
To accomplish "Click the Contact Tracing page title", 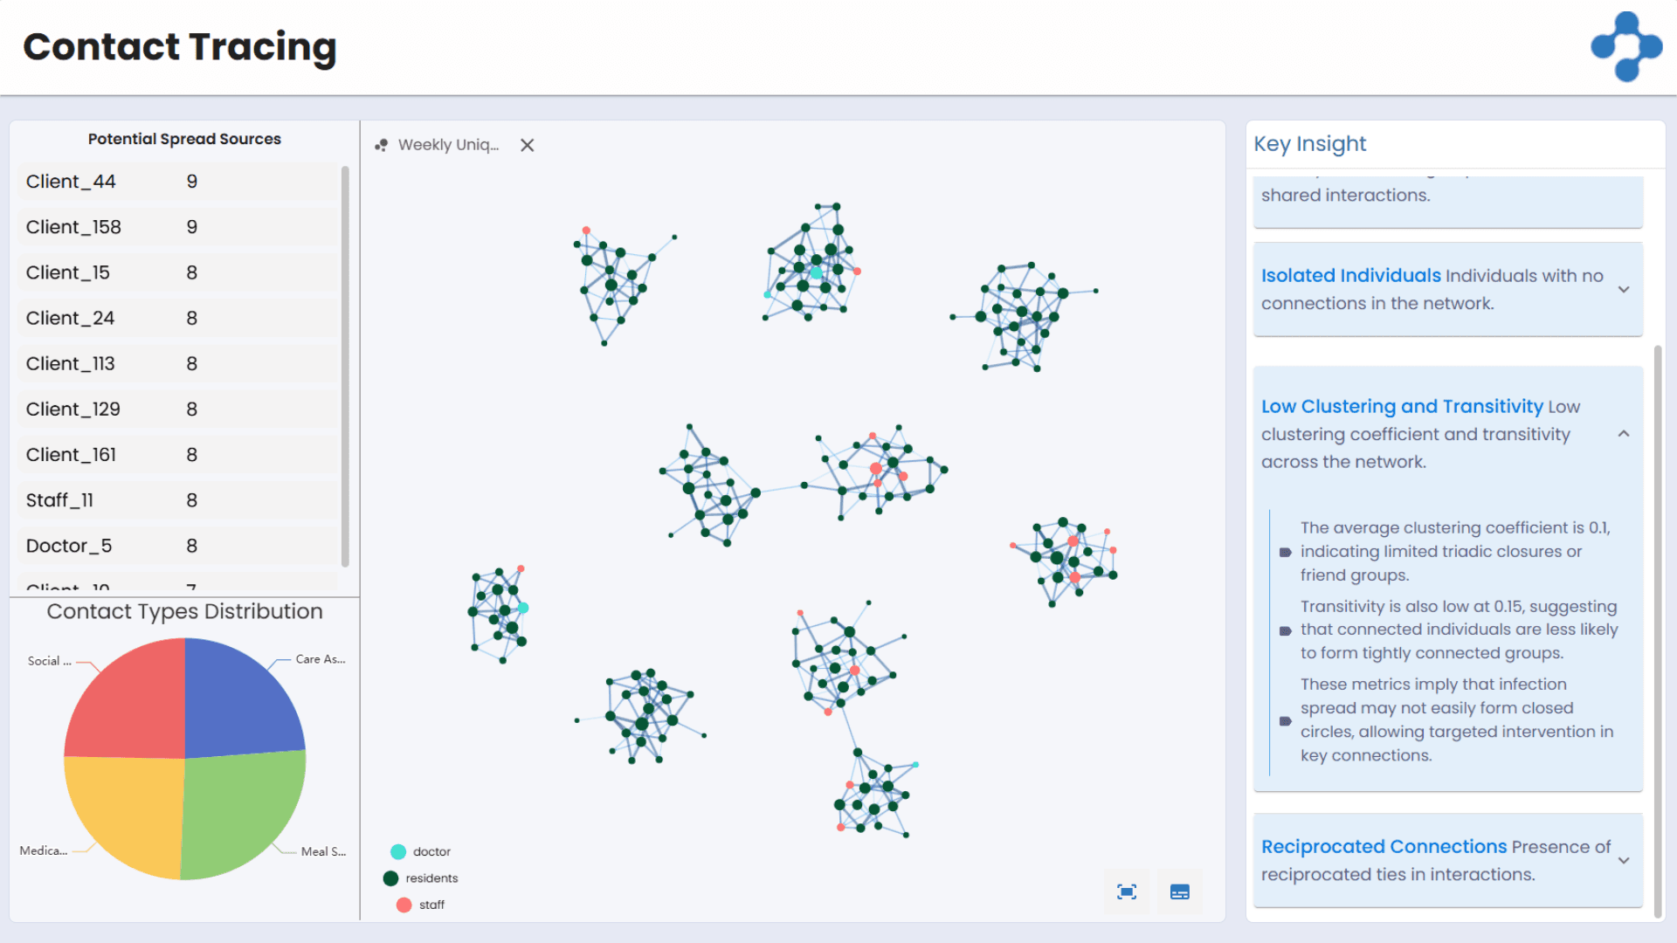I will tap(179, 47).
